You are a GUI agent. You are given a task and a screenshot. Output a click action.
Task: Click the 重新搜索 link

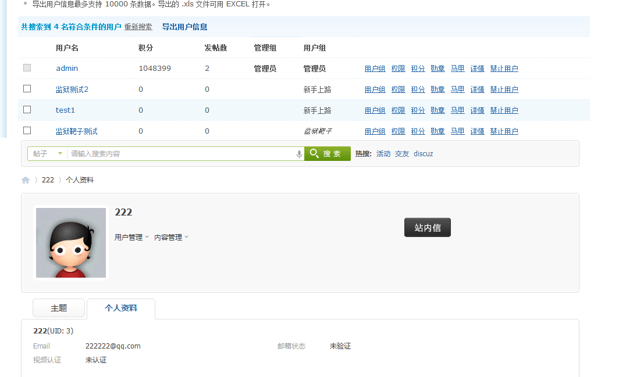click(138, 27)
